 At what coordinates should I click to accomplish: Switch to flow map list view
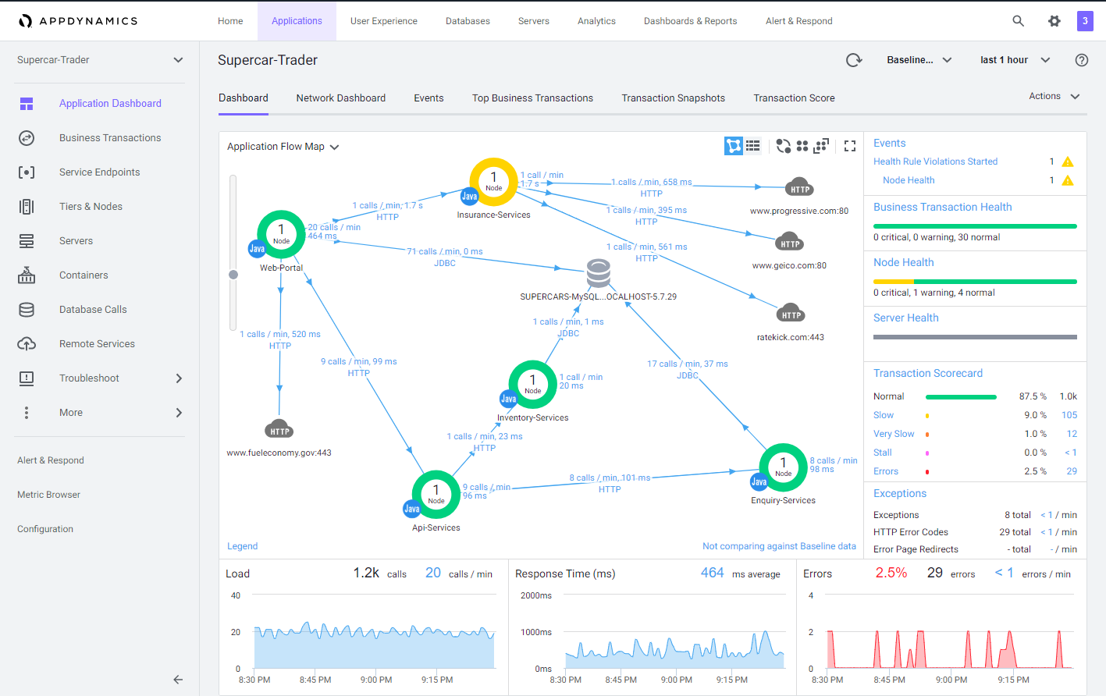(x=752, y=146)
